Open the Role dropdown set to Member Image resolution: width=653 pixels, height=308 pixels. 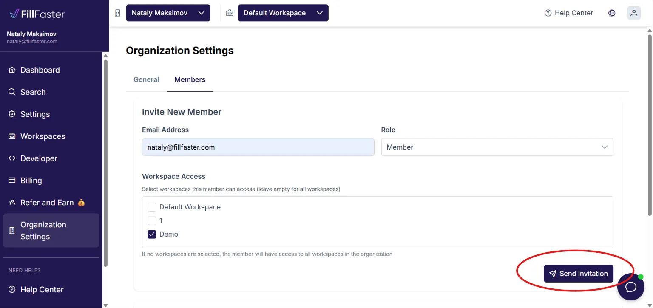pyautogui.click(x=497, y=147)
